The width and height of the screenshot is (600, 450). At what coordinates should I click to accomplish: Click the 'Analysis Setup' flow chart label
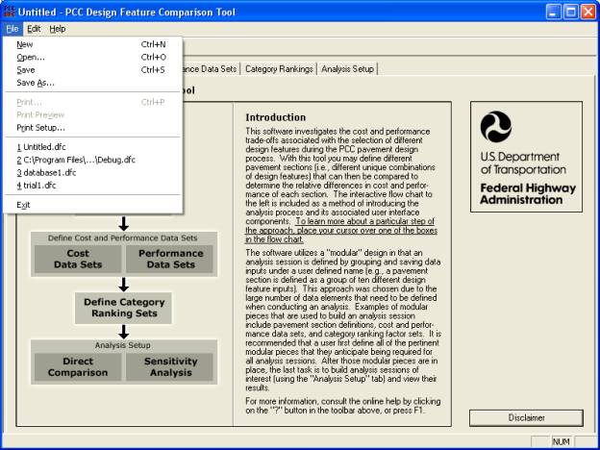(122, 345)
